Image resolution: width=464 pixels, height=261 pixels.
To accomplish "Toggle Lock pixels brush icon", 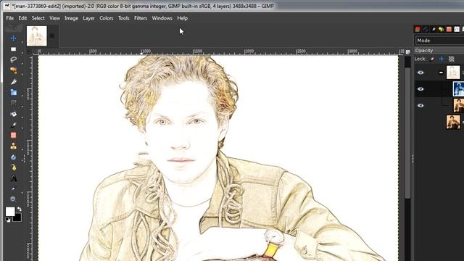I will tap(432, 59).
